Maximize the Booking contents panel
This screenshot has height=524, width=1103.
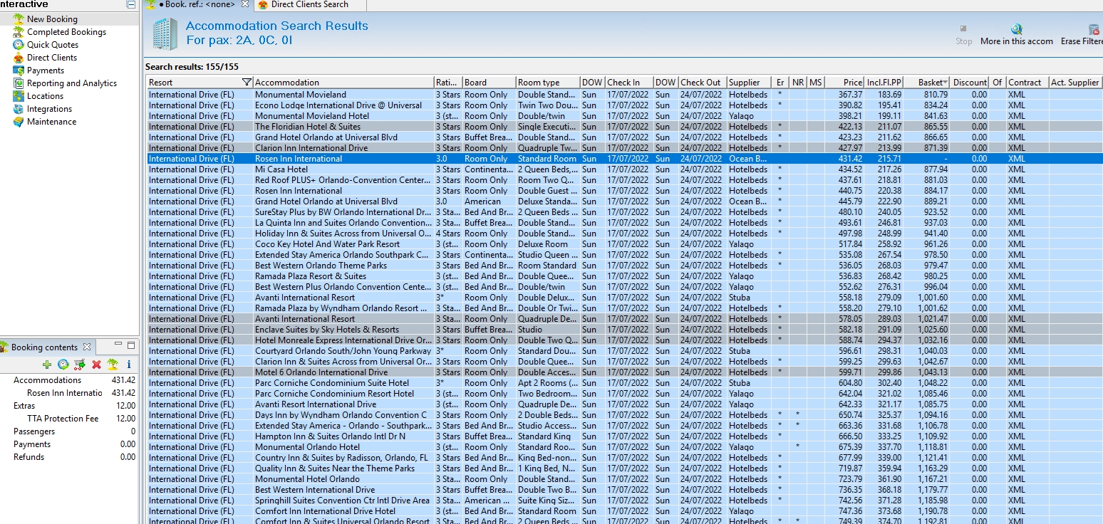point(131,345)
